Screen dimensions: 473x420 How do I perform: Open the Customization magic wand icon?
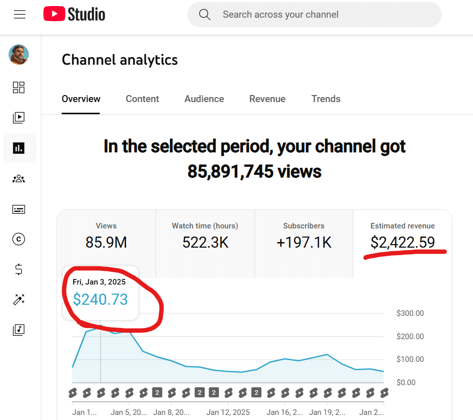[x=19, y=300]
